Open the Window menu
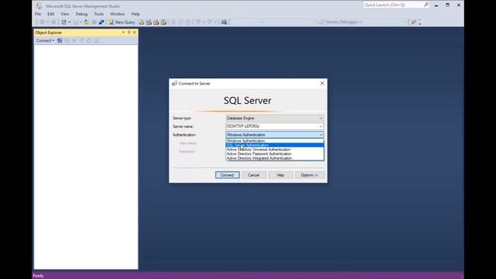This screenshot has width=496, height=279. 117,14
